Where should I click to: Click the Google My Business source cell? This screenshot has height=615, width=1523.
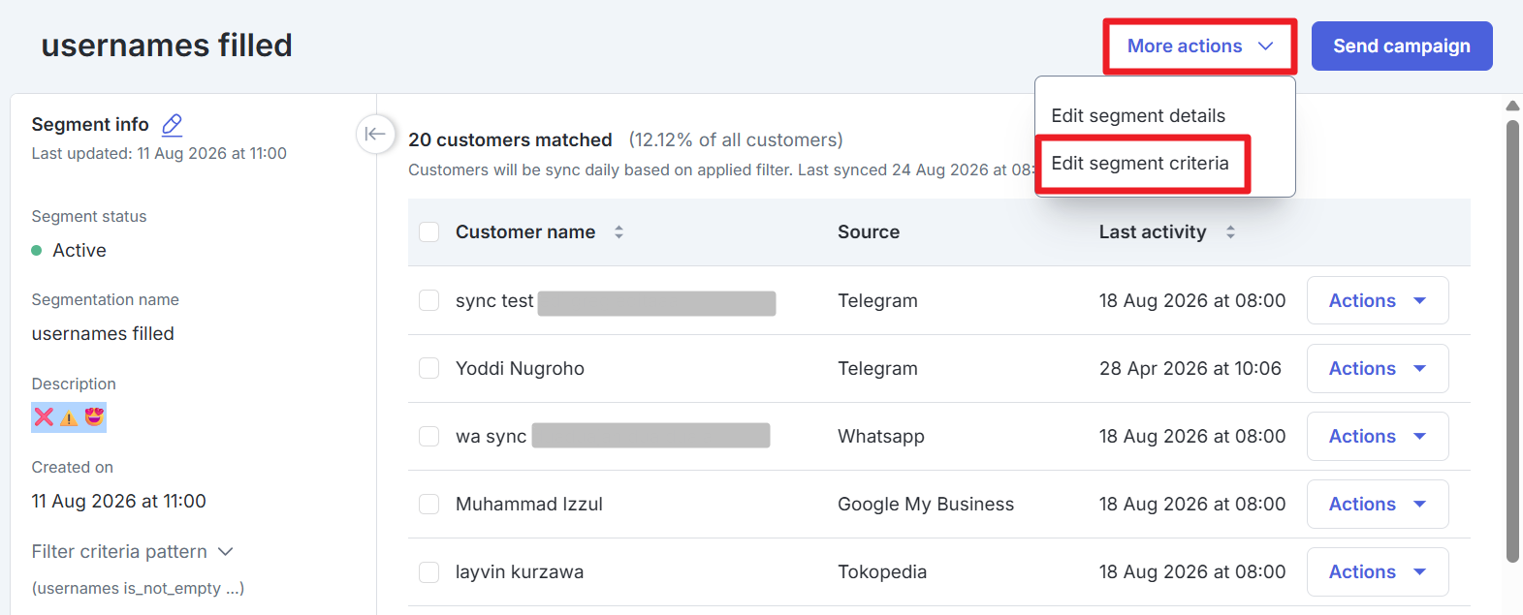(x=926, y=504)
